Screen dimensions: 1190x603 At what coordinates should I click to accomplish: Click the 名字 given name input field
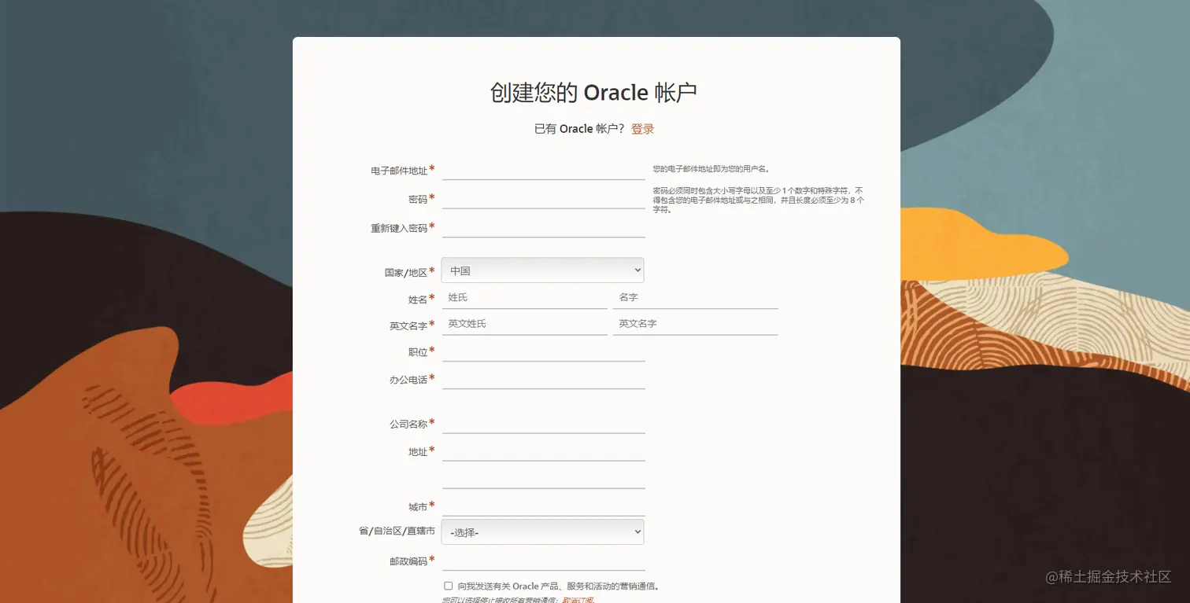tap(695, 297)
